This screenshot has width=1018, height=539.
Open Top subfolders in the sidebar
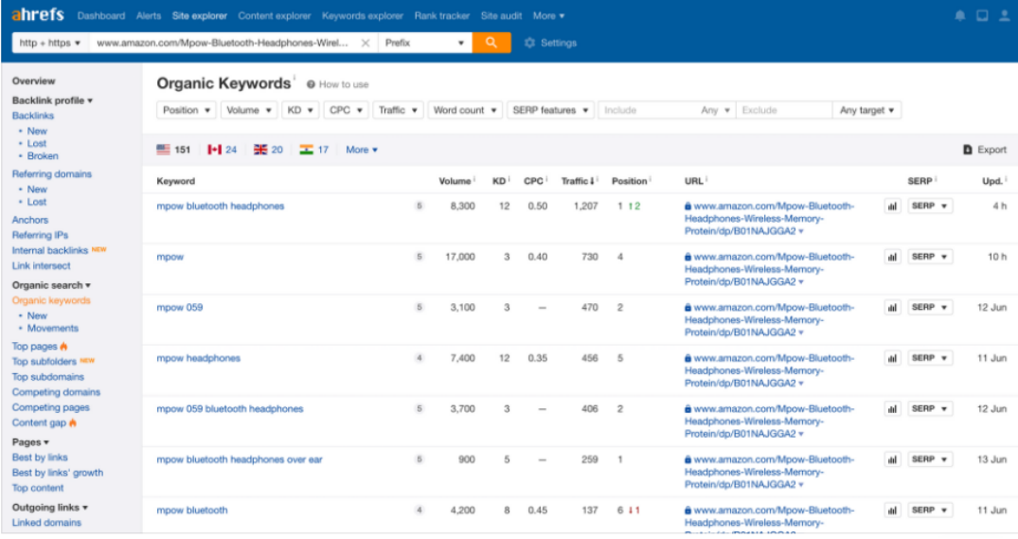click(45, 362)
